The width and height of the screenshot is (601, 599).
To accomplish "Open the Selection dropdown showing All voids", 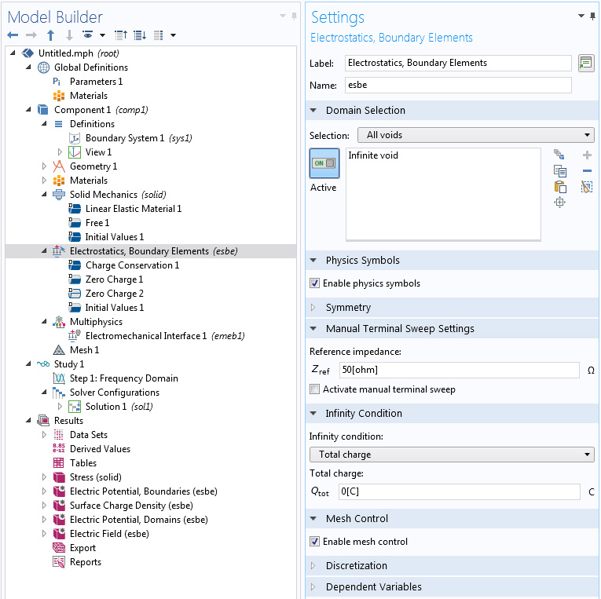I will [x=475, y=135].
